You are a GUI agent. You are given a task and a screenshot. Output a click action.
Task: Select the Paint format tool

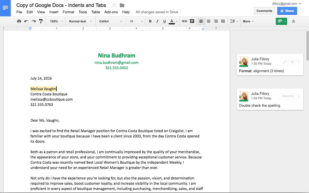41,21
